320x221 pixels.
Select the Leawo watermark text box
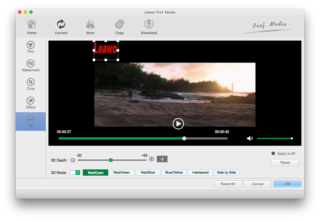tap(106, 50)
